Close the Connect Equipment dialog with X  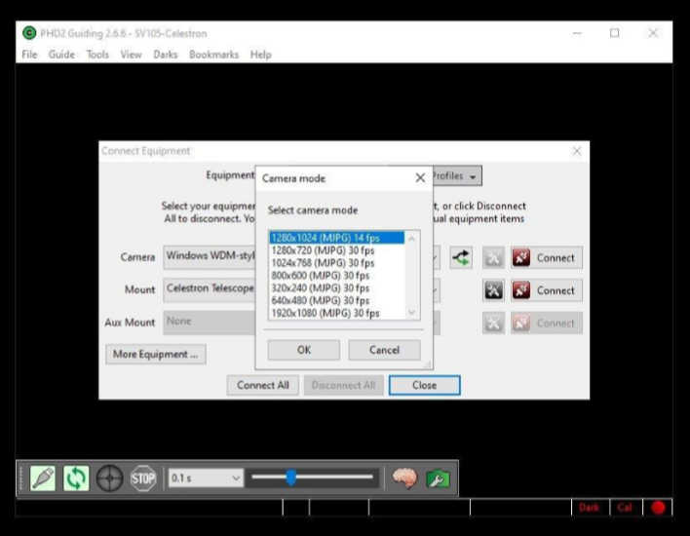[x=577, y=151]
